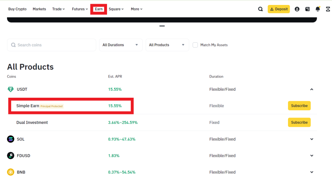Click the download app icon at far right
This screenshot has width=332, height=181.
click(x=328, y=9)
